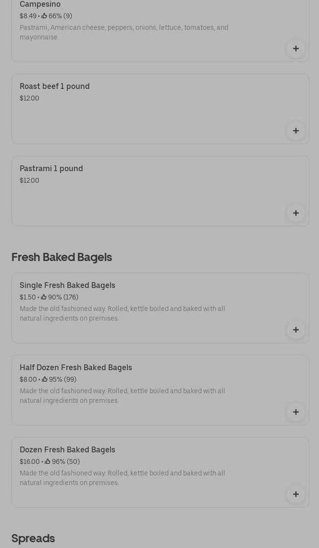Add Dozen Fresh Baked Bagels to cart
319x548 pixels.
point(295,494)
